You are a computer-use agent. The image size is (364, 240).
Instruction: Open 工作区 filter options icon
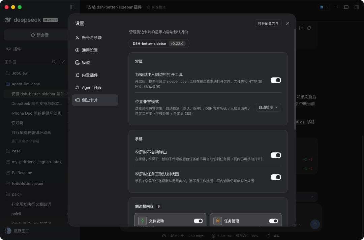tap(63, 62)
